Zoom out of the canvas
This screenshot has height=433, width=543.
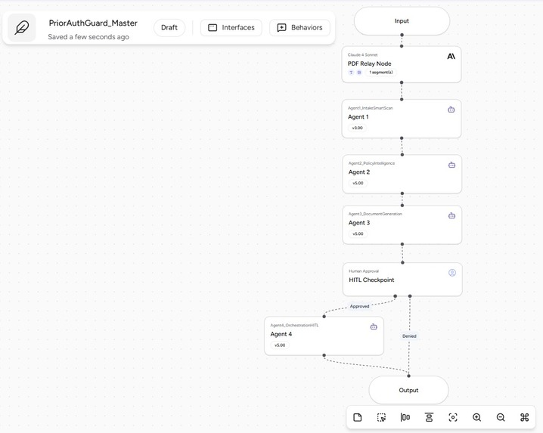[501, 417]
